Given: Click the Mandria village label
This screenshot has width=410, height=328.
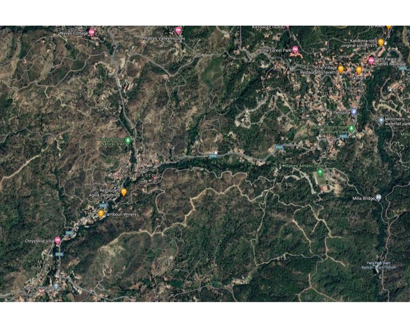Looking at the screenshot, I should [x=50, y=265].
